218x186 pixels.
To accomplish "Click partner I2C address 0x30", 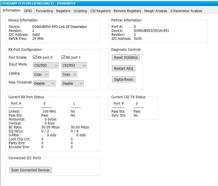I will click(x=138, y=39).
